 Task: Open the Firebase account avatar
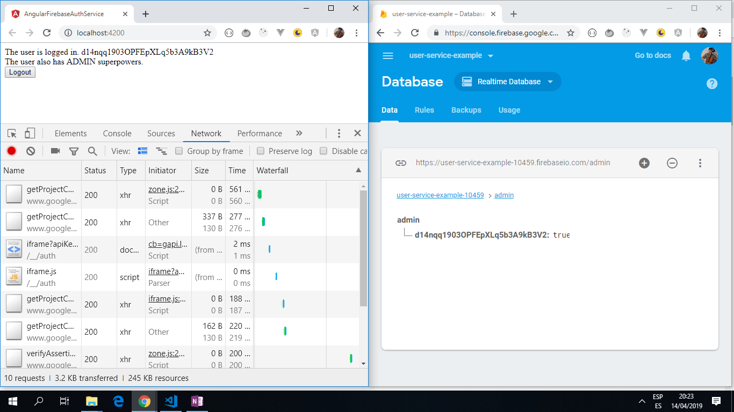pyautogui.click(x=710, y=56)
